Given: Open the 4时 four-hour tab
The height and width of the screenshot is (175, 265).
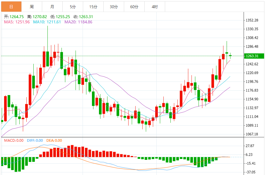Looking at the screenshot, I should pyautogui.click(x=155, y=7).
